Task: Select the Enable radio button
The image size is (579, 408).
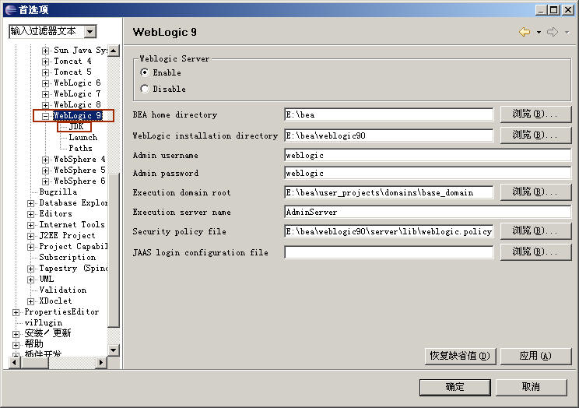Action: point(145,72)
